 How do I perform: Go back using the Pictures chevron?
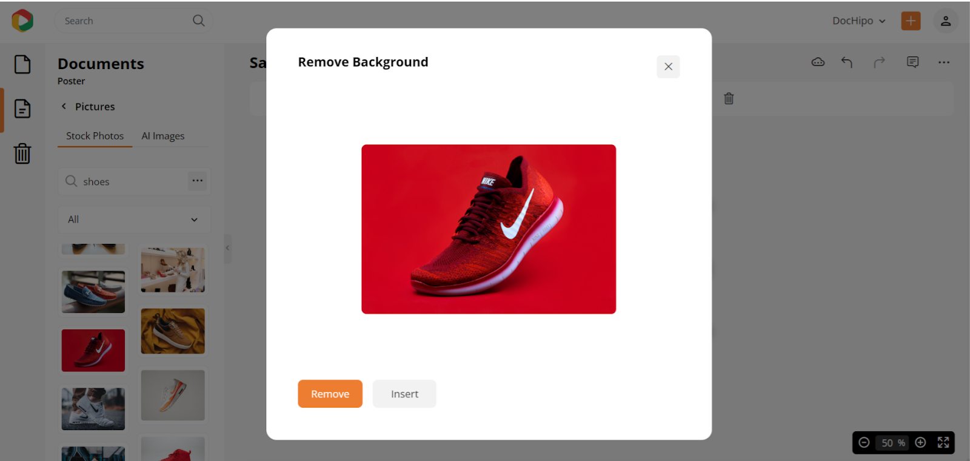64,106
